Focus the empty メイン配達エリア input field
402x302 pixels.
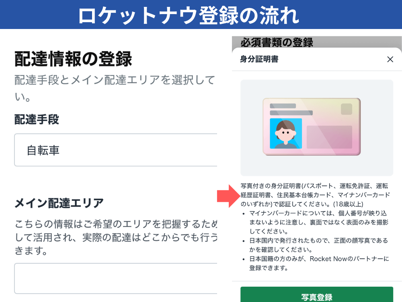pos(116,278)
